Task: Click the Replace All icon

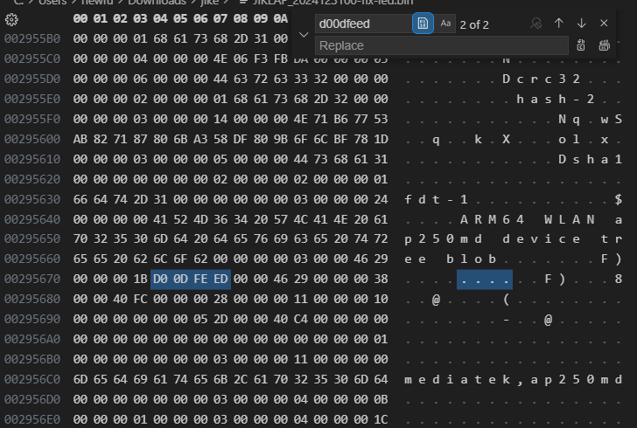Action: tap(604, 45)
